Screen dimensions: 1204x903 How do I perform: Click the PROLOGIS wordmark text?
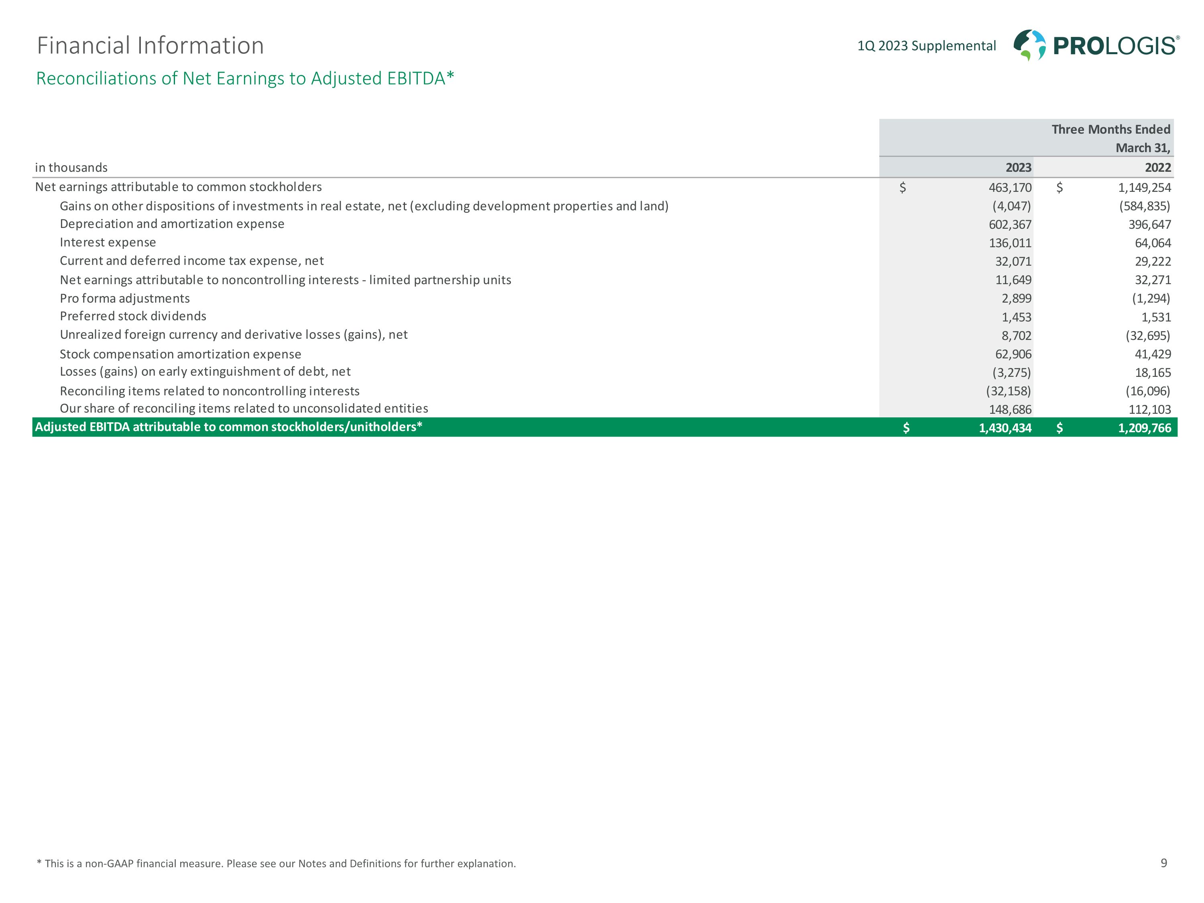click(x=1115, y=46)
